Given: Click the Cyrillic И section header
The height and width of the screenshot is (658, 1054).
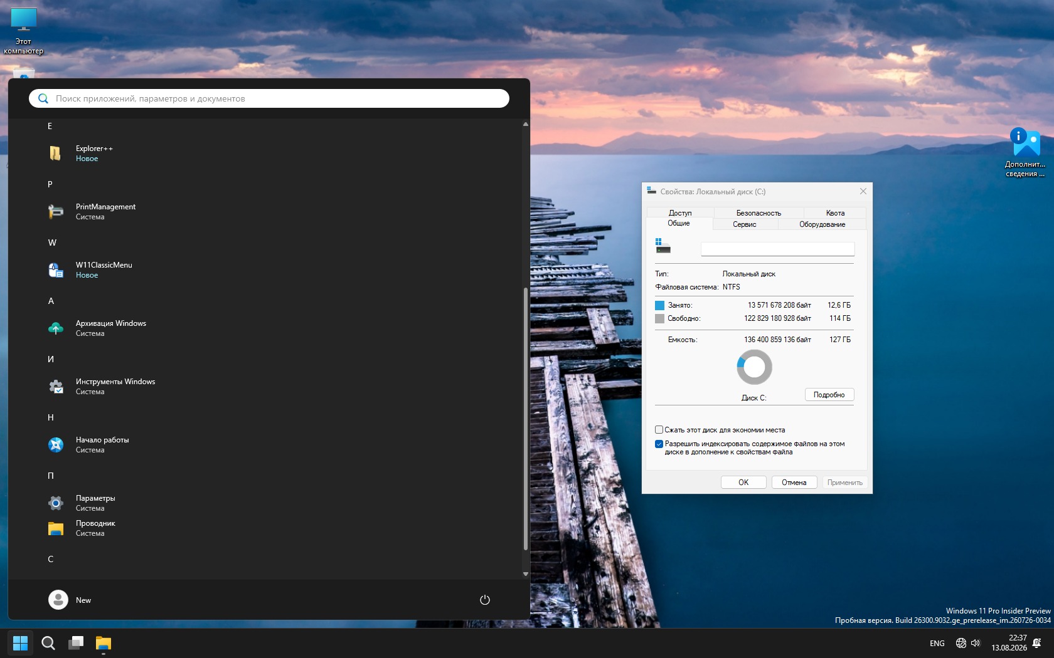Looking at the screenshot, I should pyautogui.click(x=51, y=359).
